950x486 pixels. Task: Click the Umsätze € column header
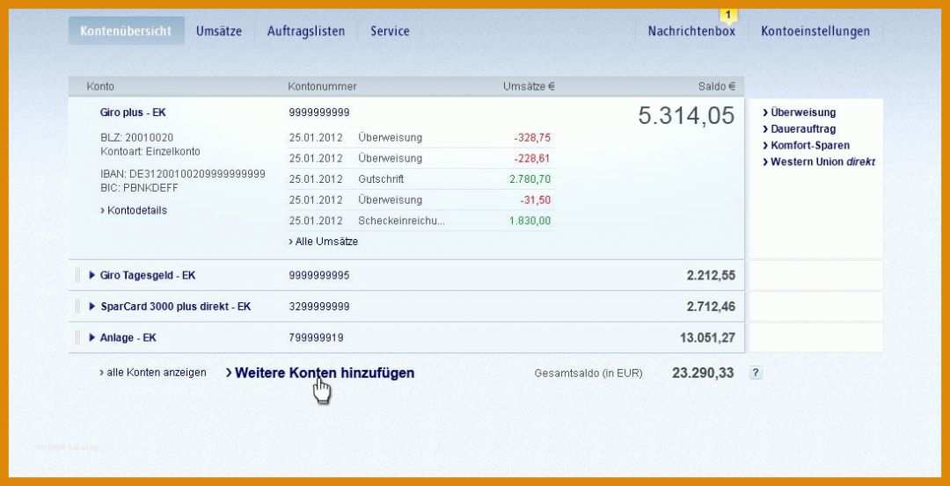(x=529, y=86)
